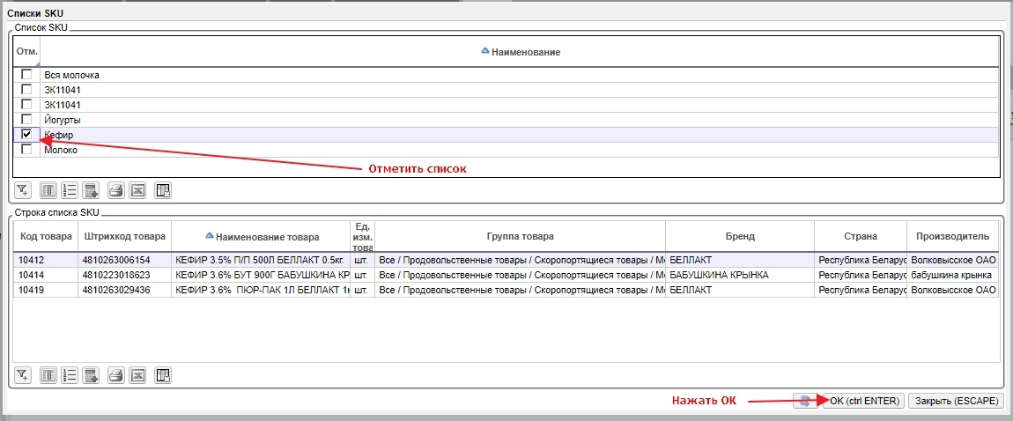Enable the Вся молочка checkbox
This screenshot has height=421, width=1013.
(x=26, y=74)
